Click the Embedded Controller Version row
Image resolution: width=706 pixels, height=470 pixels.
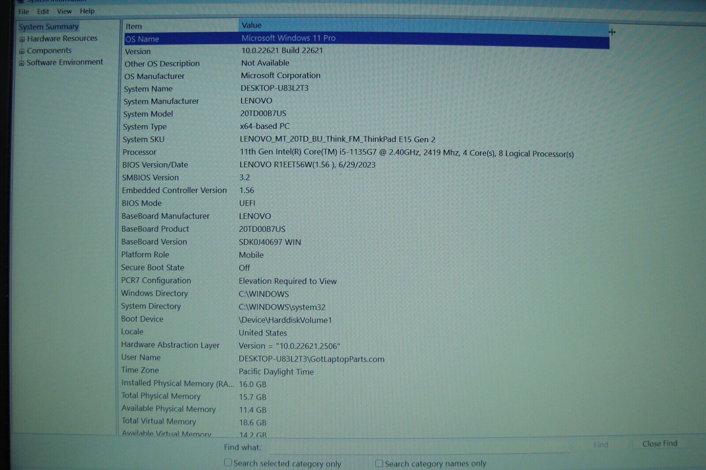[x=366, y=190]
